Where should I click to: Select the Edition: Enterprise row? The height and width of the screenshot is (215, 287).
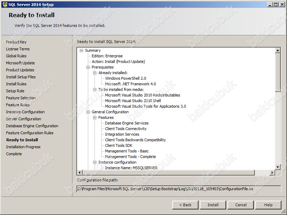[107, 56]
